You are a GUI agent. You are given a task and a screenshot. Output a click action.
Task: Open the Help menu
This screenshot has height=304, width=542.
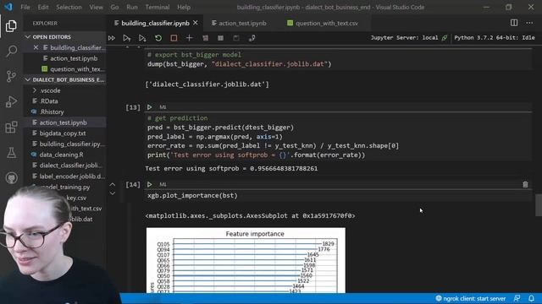pos(184,7)
